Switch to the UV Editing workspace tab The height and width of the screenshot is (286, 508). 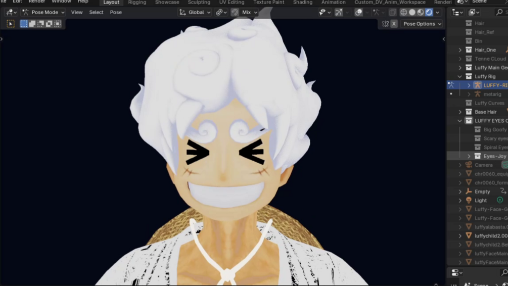(232, 2)
